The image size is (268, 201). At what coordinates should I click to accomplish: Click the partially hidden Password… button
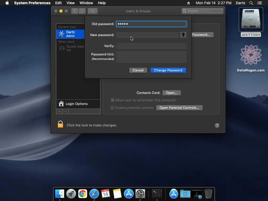[x=202, y=35]
